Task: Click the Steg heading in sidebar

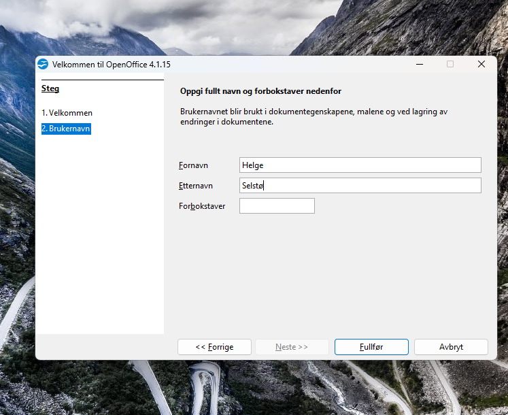Action: [x=50, y=88]
